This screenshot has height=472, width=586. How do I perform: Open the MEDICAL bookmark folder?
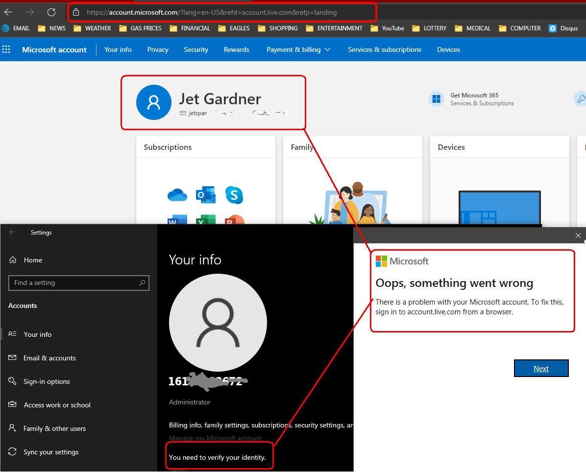(x=472, y=28)
